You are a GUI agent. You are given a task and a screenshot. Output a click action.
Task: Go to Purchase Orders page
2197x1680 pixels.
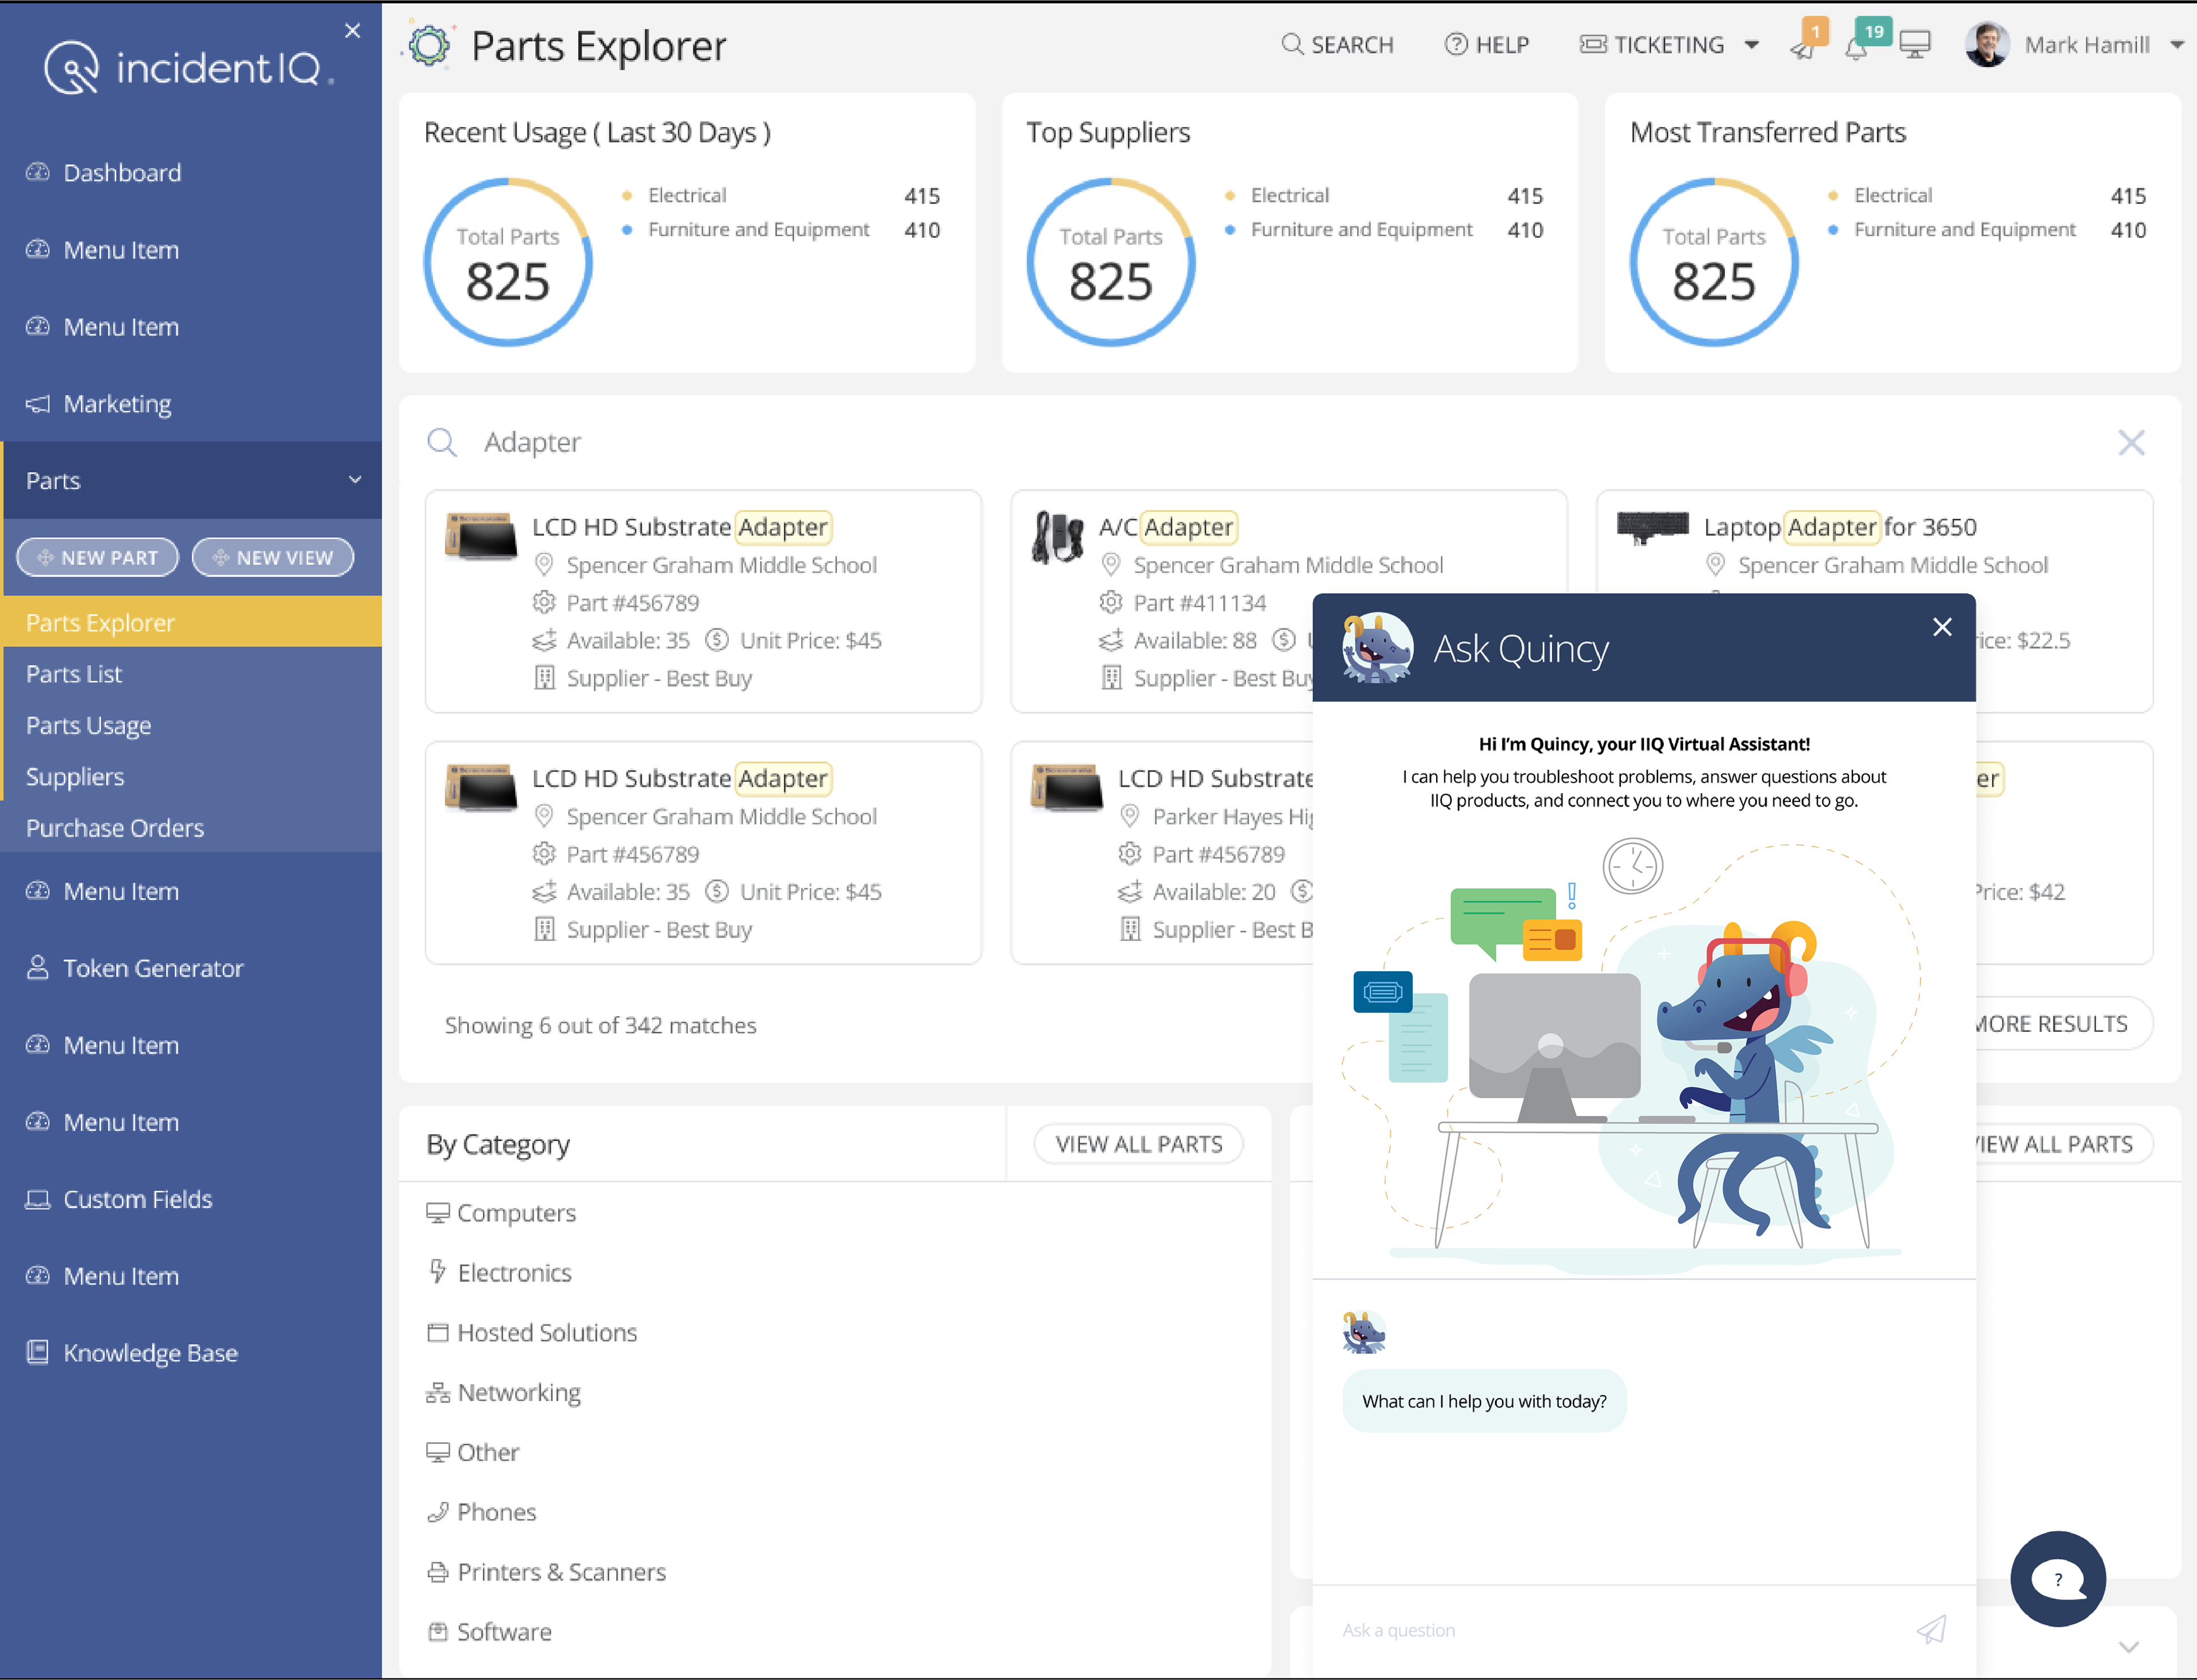[114, 828]
